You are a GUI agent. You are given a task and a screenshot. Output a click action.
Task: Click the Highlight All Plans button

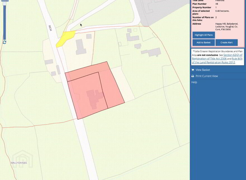(204, 35)
